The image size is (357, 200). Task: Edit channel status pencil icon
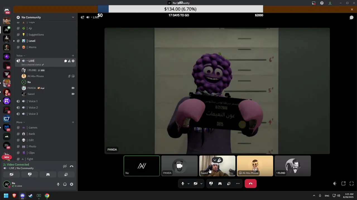[43, 65]
